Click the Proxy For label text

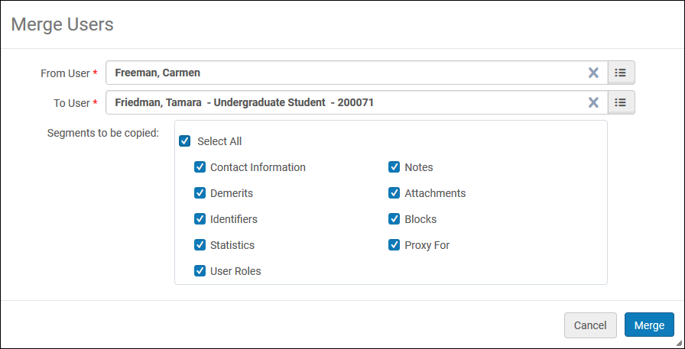[427, 245]
